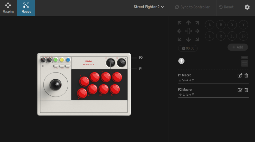Image resolution: width=255 pixels, height=142 pixels.
Task: Click the + Add button
Action: 238,47
